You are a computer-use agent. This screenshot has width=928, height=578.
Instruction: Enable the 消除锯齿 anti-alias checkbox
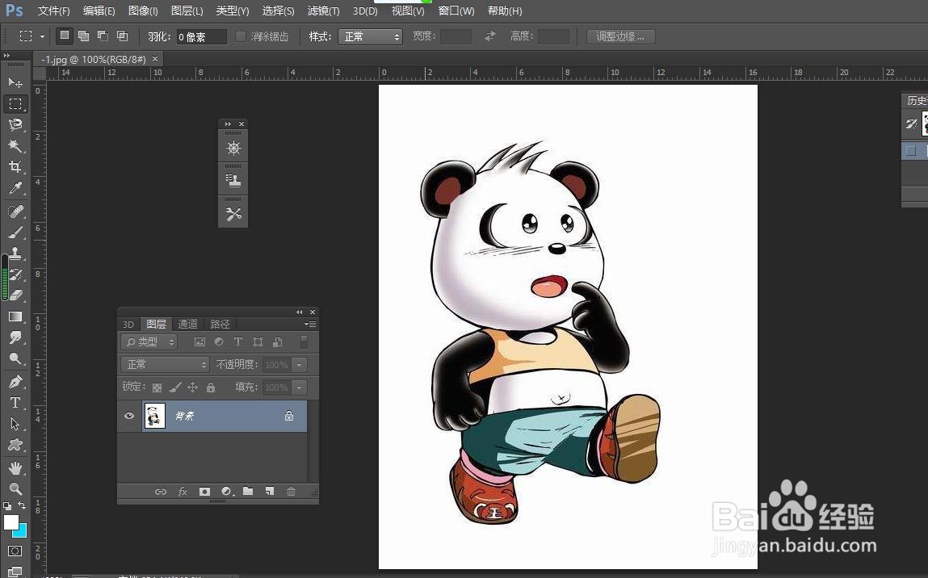[x=241, y=36]
